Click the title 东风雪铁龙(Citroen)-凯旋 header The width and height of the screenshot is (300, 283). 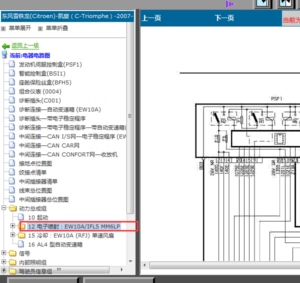coord(67,16)
